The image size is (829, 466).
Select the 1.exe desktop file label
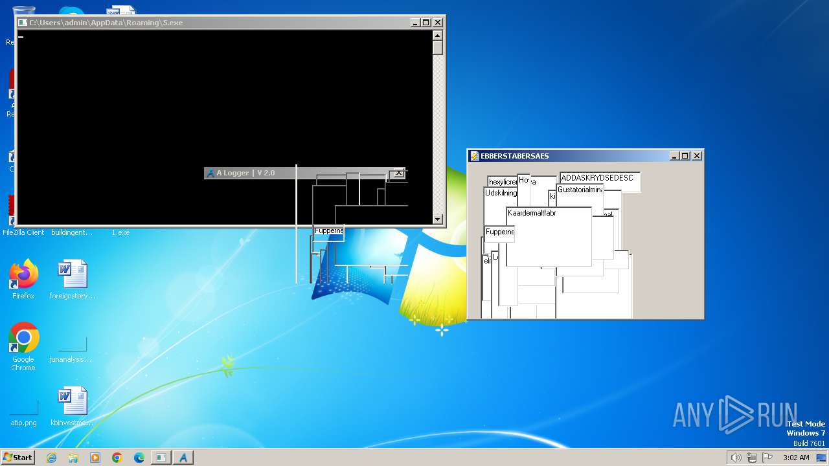[120, 232]
